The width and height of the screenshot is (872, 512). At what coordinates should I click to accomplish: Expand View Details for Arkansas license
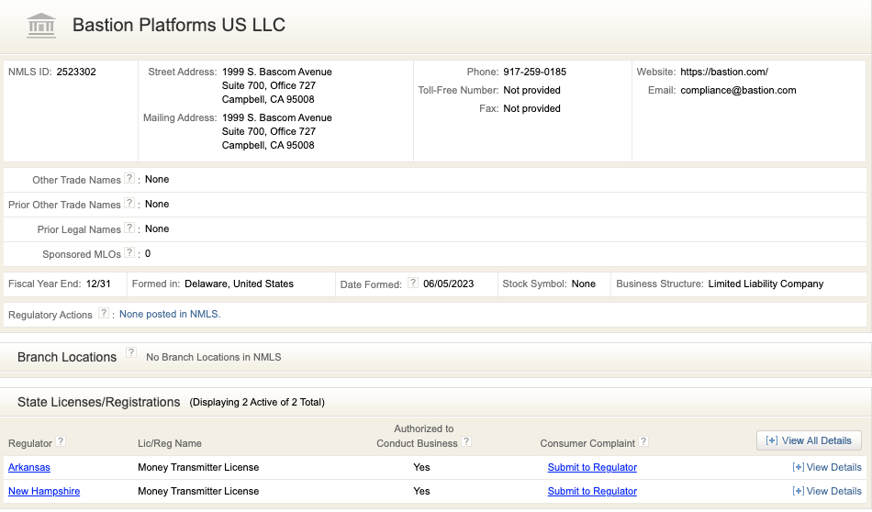click(x=827, y=467)
